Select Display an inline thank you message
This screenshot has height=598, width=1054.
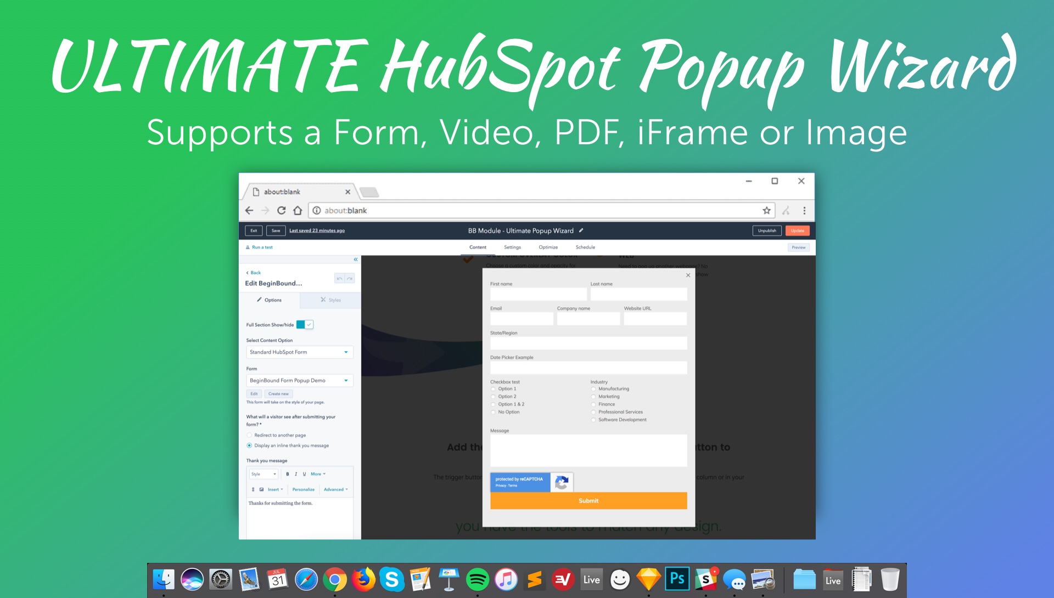click(249, 445)
